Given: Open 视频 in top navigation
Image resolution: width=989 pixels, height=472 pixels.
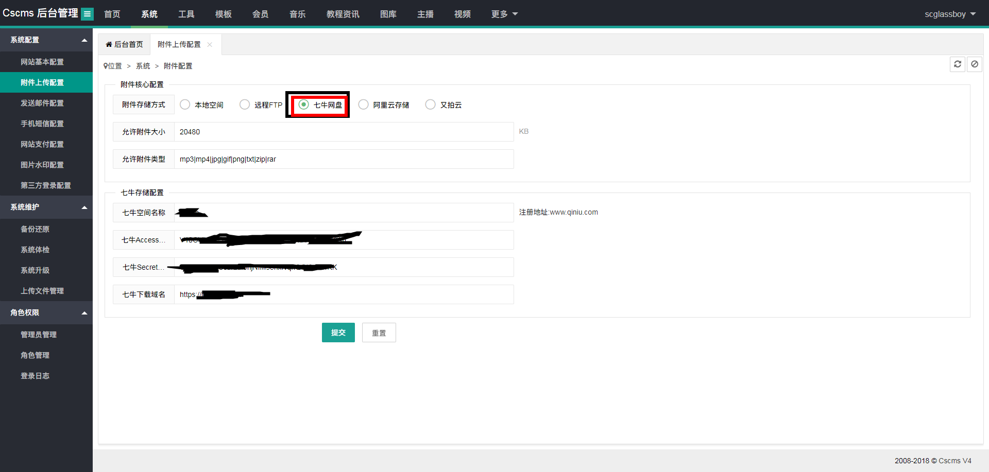Looking at the screenshot, I should pyautogui.click(x=463, y=14).
